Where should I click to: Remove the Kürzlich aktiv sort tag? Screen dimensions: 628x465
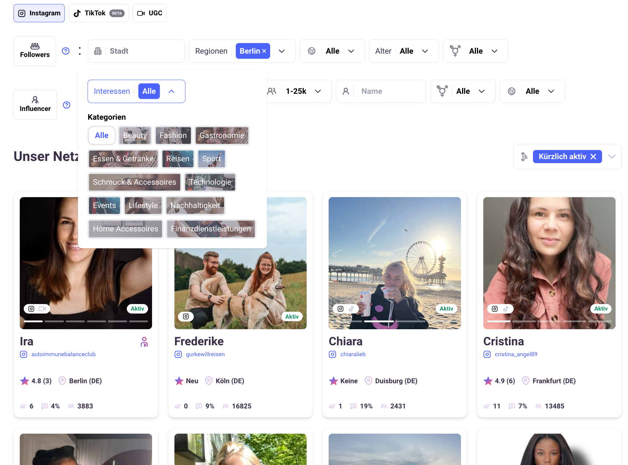[593, 157]
